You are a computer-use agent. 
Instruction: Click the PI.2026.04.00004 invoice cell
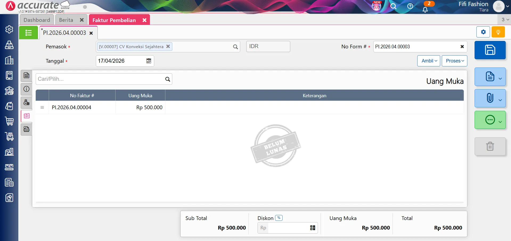coord(82,107)
